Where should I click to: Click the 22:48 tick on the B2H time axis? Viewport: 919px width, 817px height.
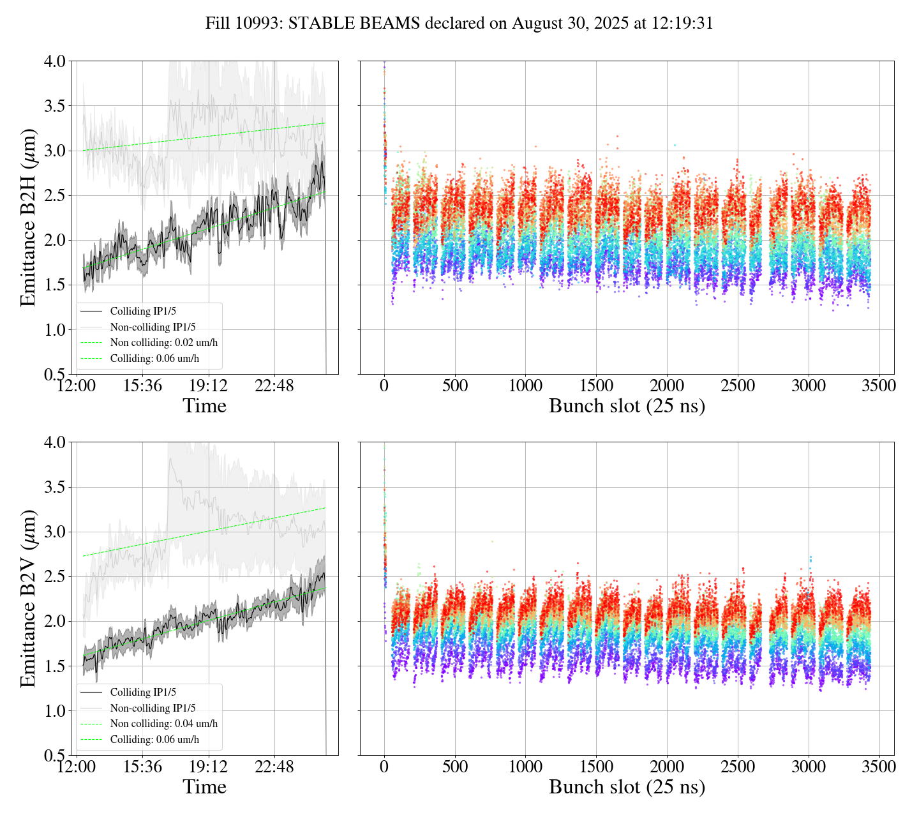pos(274,386)
